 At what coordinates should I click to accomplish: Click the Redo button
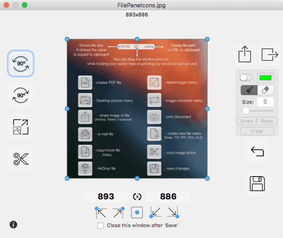[267, 121]
